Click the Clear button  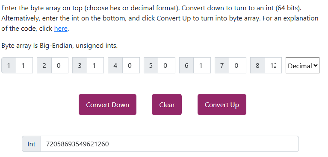(167, 105)
